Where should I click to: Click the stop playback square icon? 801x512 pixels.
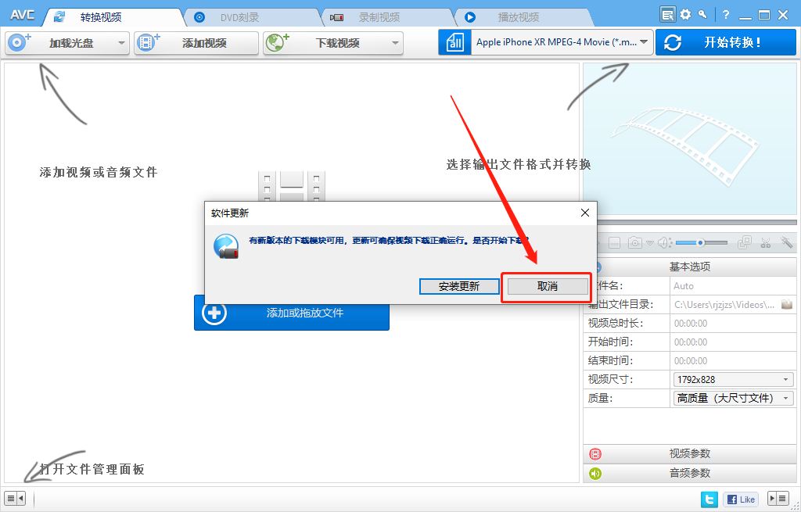pyautogui.click(x=615, y=243)
